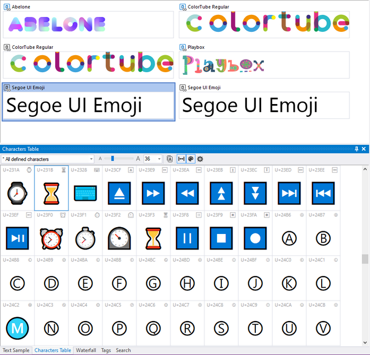Select the double down arrow character U+23EC
Screen dimensions: 370x355
click(255, 188)
